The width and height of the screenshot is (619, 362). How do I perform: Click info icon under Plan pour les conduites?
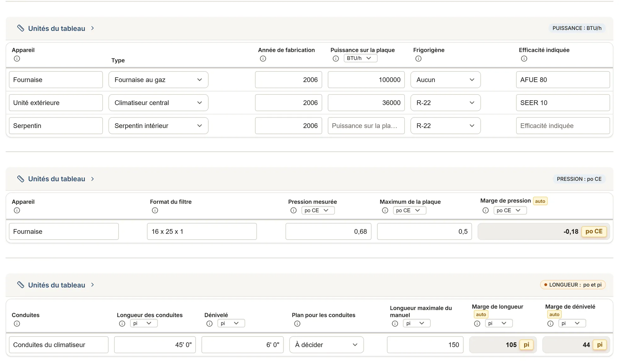pyautogui.click(x=297, y=323)
